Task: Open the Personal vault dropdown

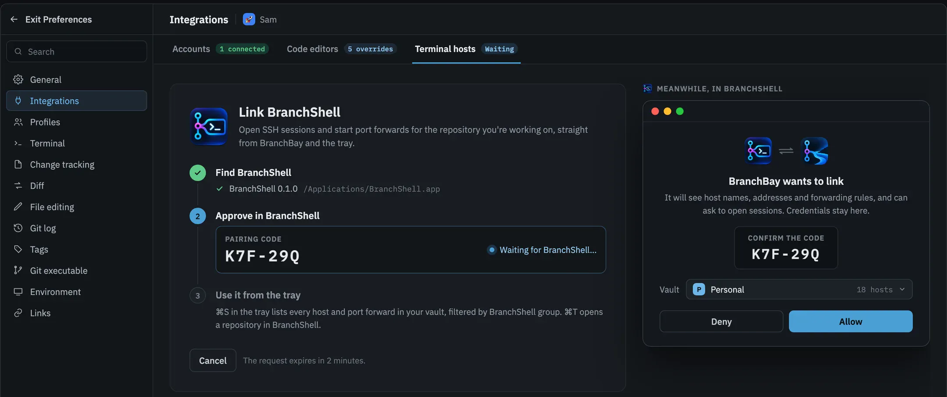Action: [799, 290]
